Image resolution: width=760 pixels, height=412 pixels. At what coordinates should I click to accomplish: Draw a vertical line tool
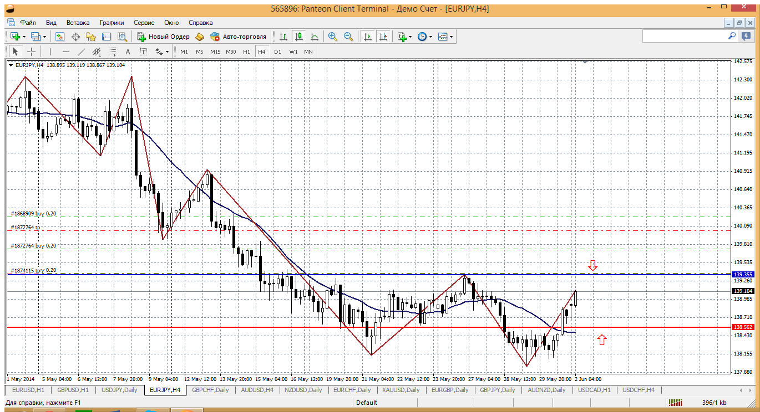[50, 51]
